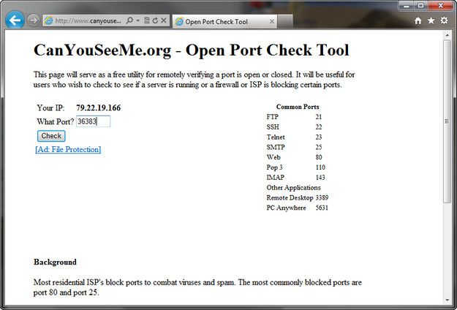Click the Web port 80 entry
This screenshot has width=457, height=310.
294,157
